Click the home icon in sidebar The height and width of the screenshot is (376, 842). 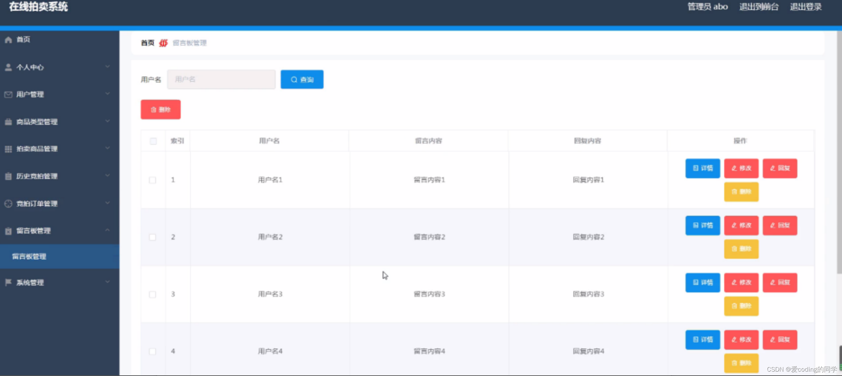[x=8, y=40]
